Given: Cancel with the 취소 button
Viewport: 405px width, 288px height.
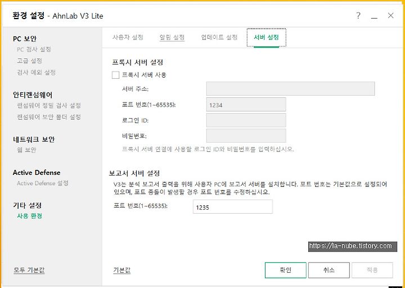Looking at the screenshot, I should tap(329, 270).
